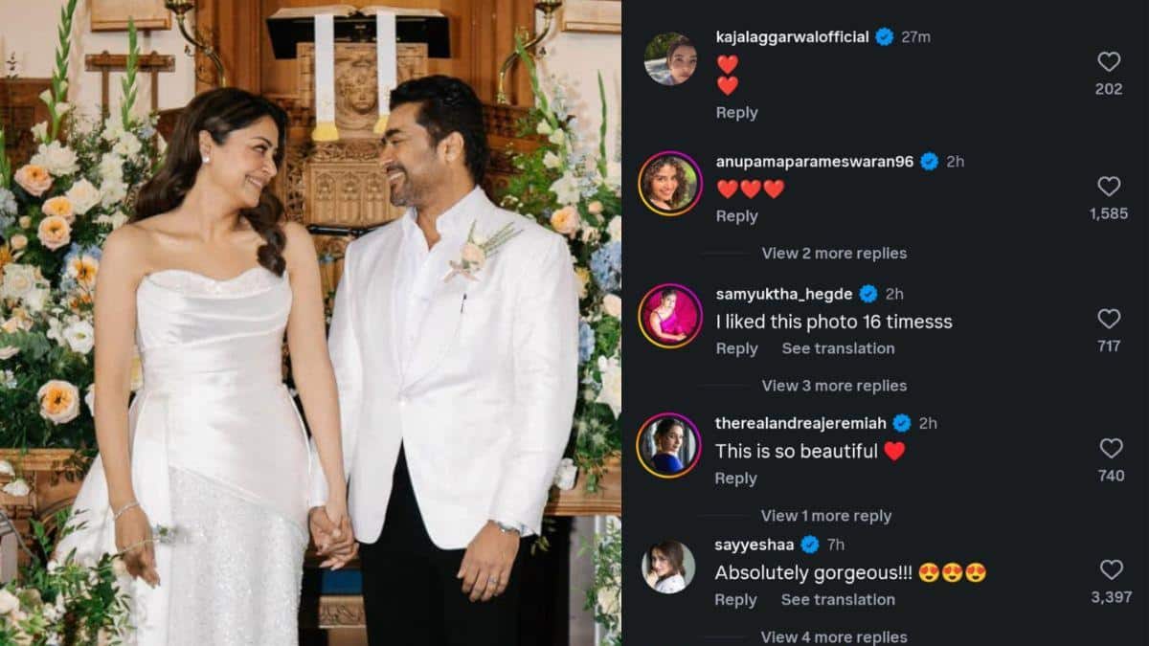Expand View 4 more replies

834,636
